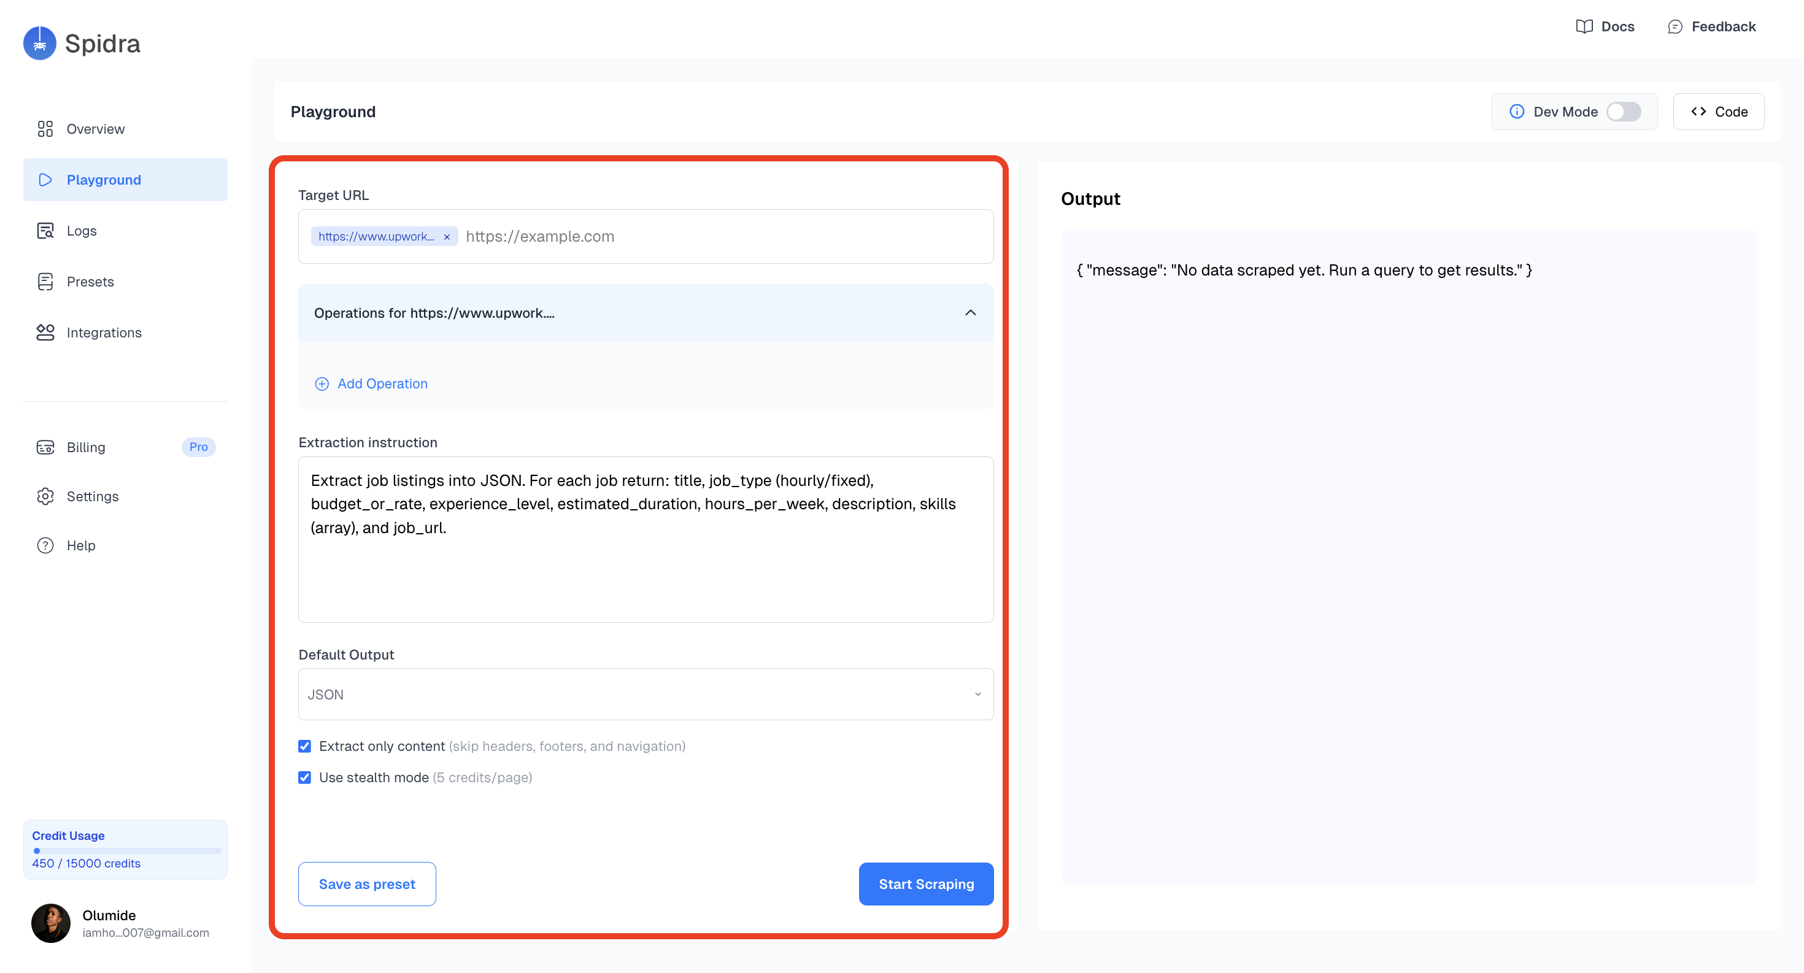Uncheck Extract only content checkbox
The image size is (1804, 973).
tap(304, 746)
